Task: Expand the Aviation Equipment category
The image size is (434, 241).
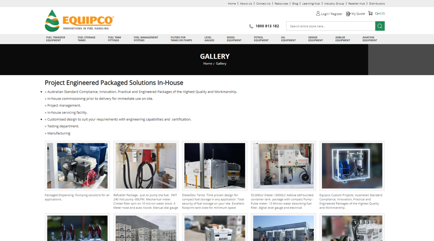Action: pos(369,39)
